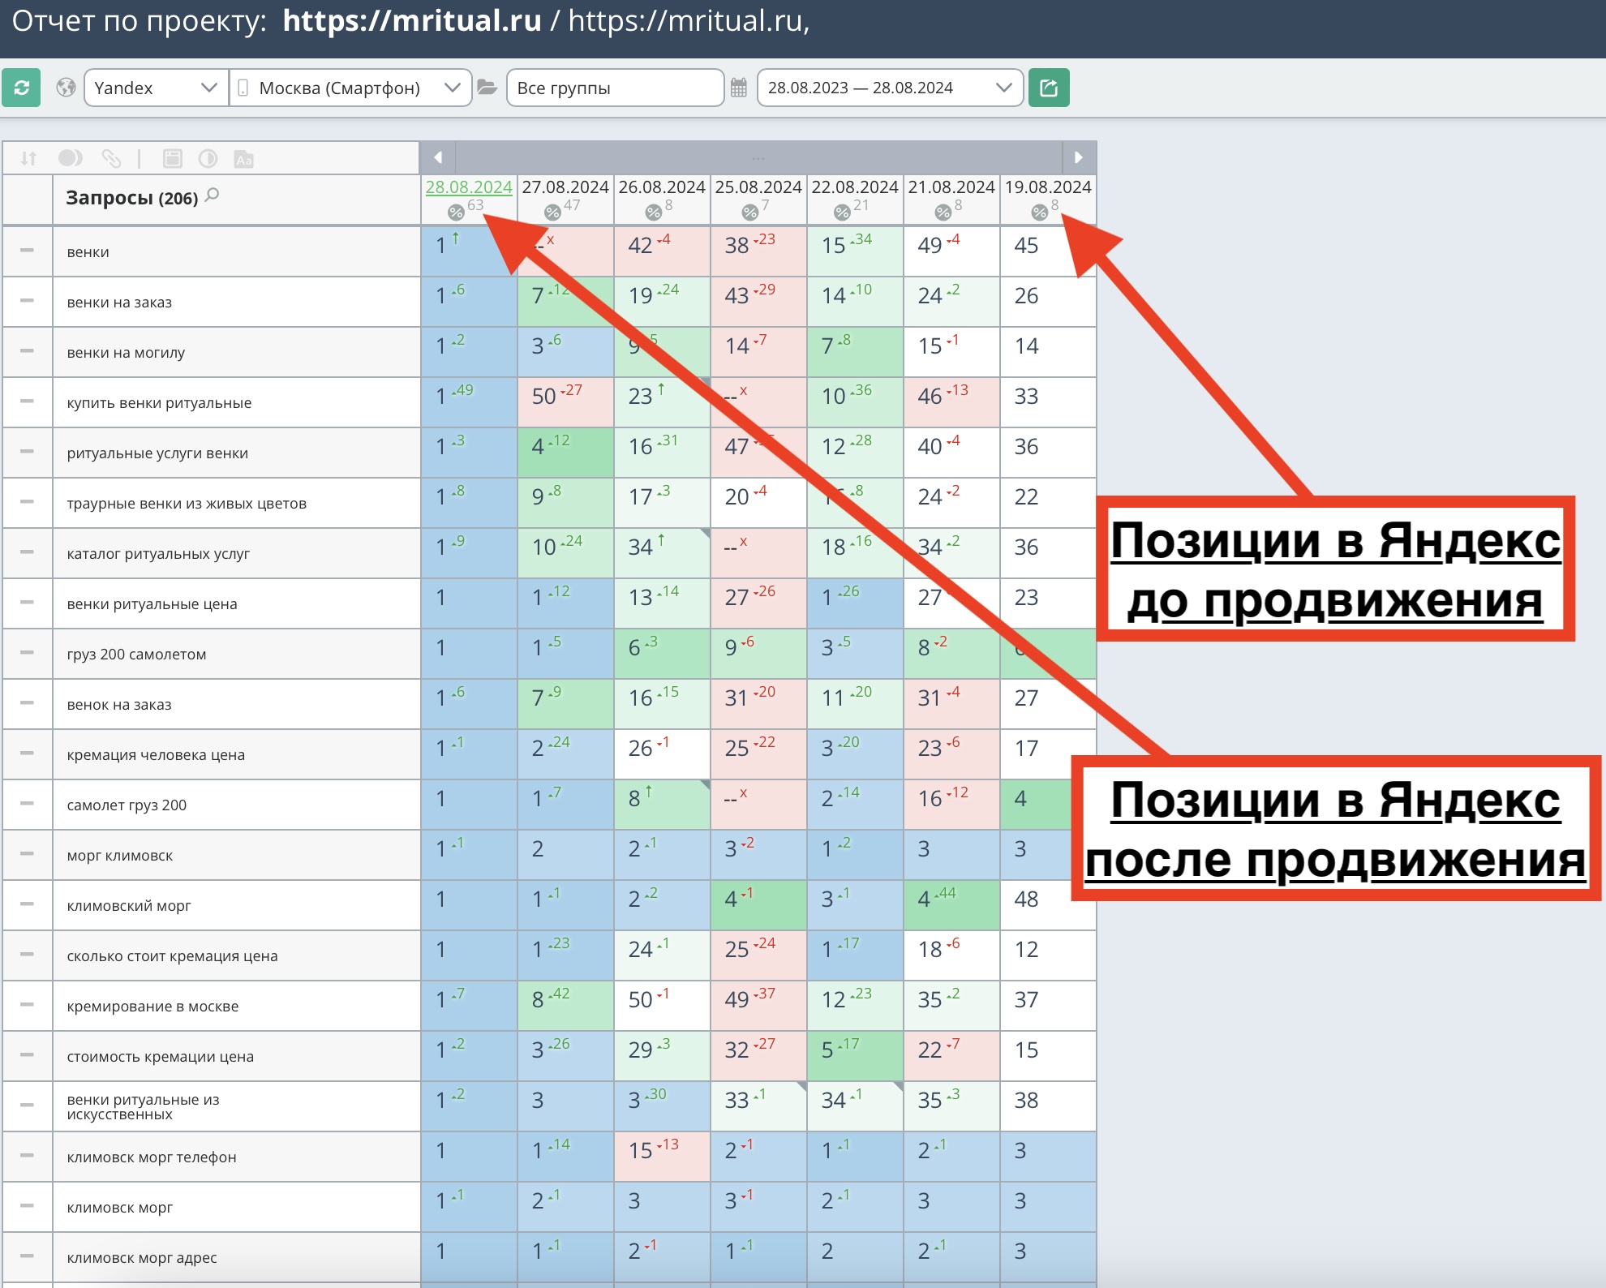This screenshot has height=1288, width=1606.
Task: Open the Yandex search engine dropdown
Action: pyautogui.click(x=156, y=88)
